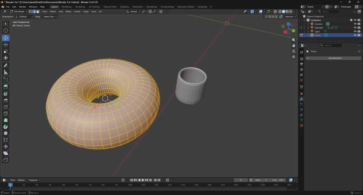The height and width of the screenshot is (195, 363).
Task: Toggle X-ray display
Action: click(x=275, y=12)
